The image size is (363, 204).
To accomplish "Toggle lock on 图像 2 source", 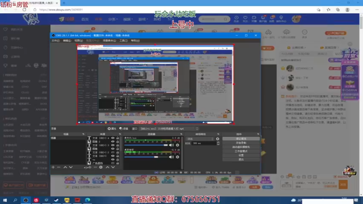I will (118, 141).
